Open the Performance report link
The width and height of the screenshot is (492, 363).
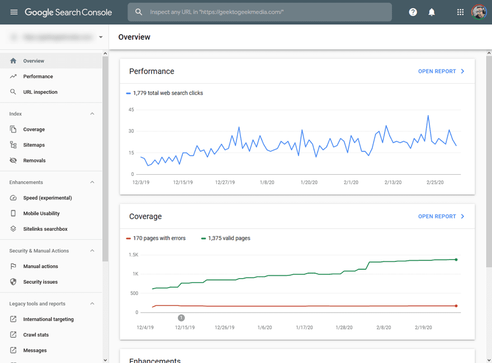click(441, 71)
